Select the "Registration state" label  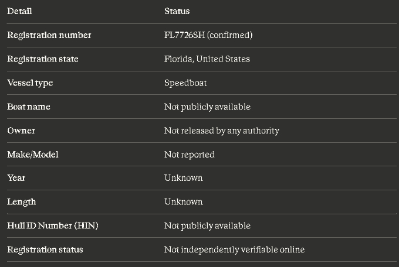pyautogui.click(x=42, y=59)
